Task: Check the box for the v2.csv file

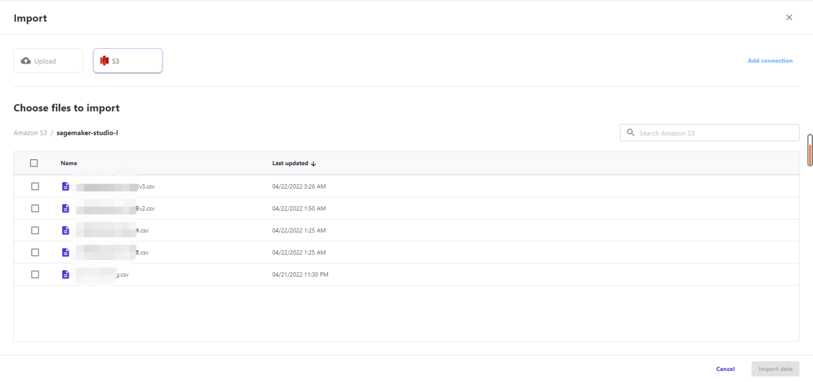Action: click(x=35, y=209)
